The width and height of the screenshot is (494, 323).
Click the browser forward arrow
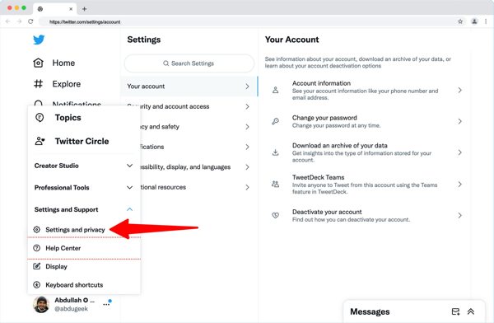coord(19,21)
